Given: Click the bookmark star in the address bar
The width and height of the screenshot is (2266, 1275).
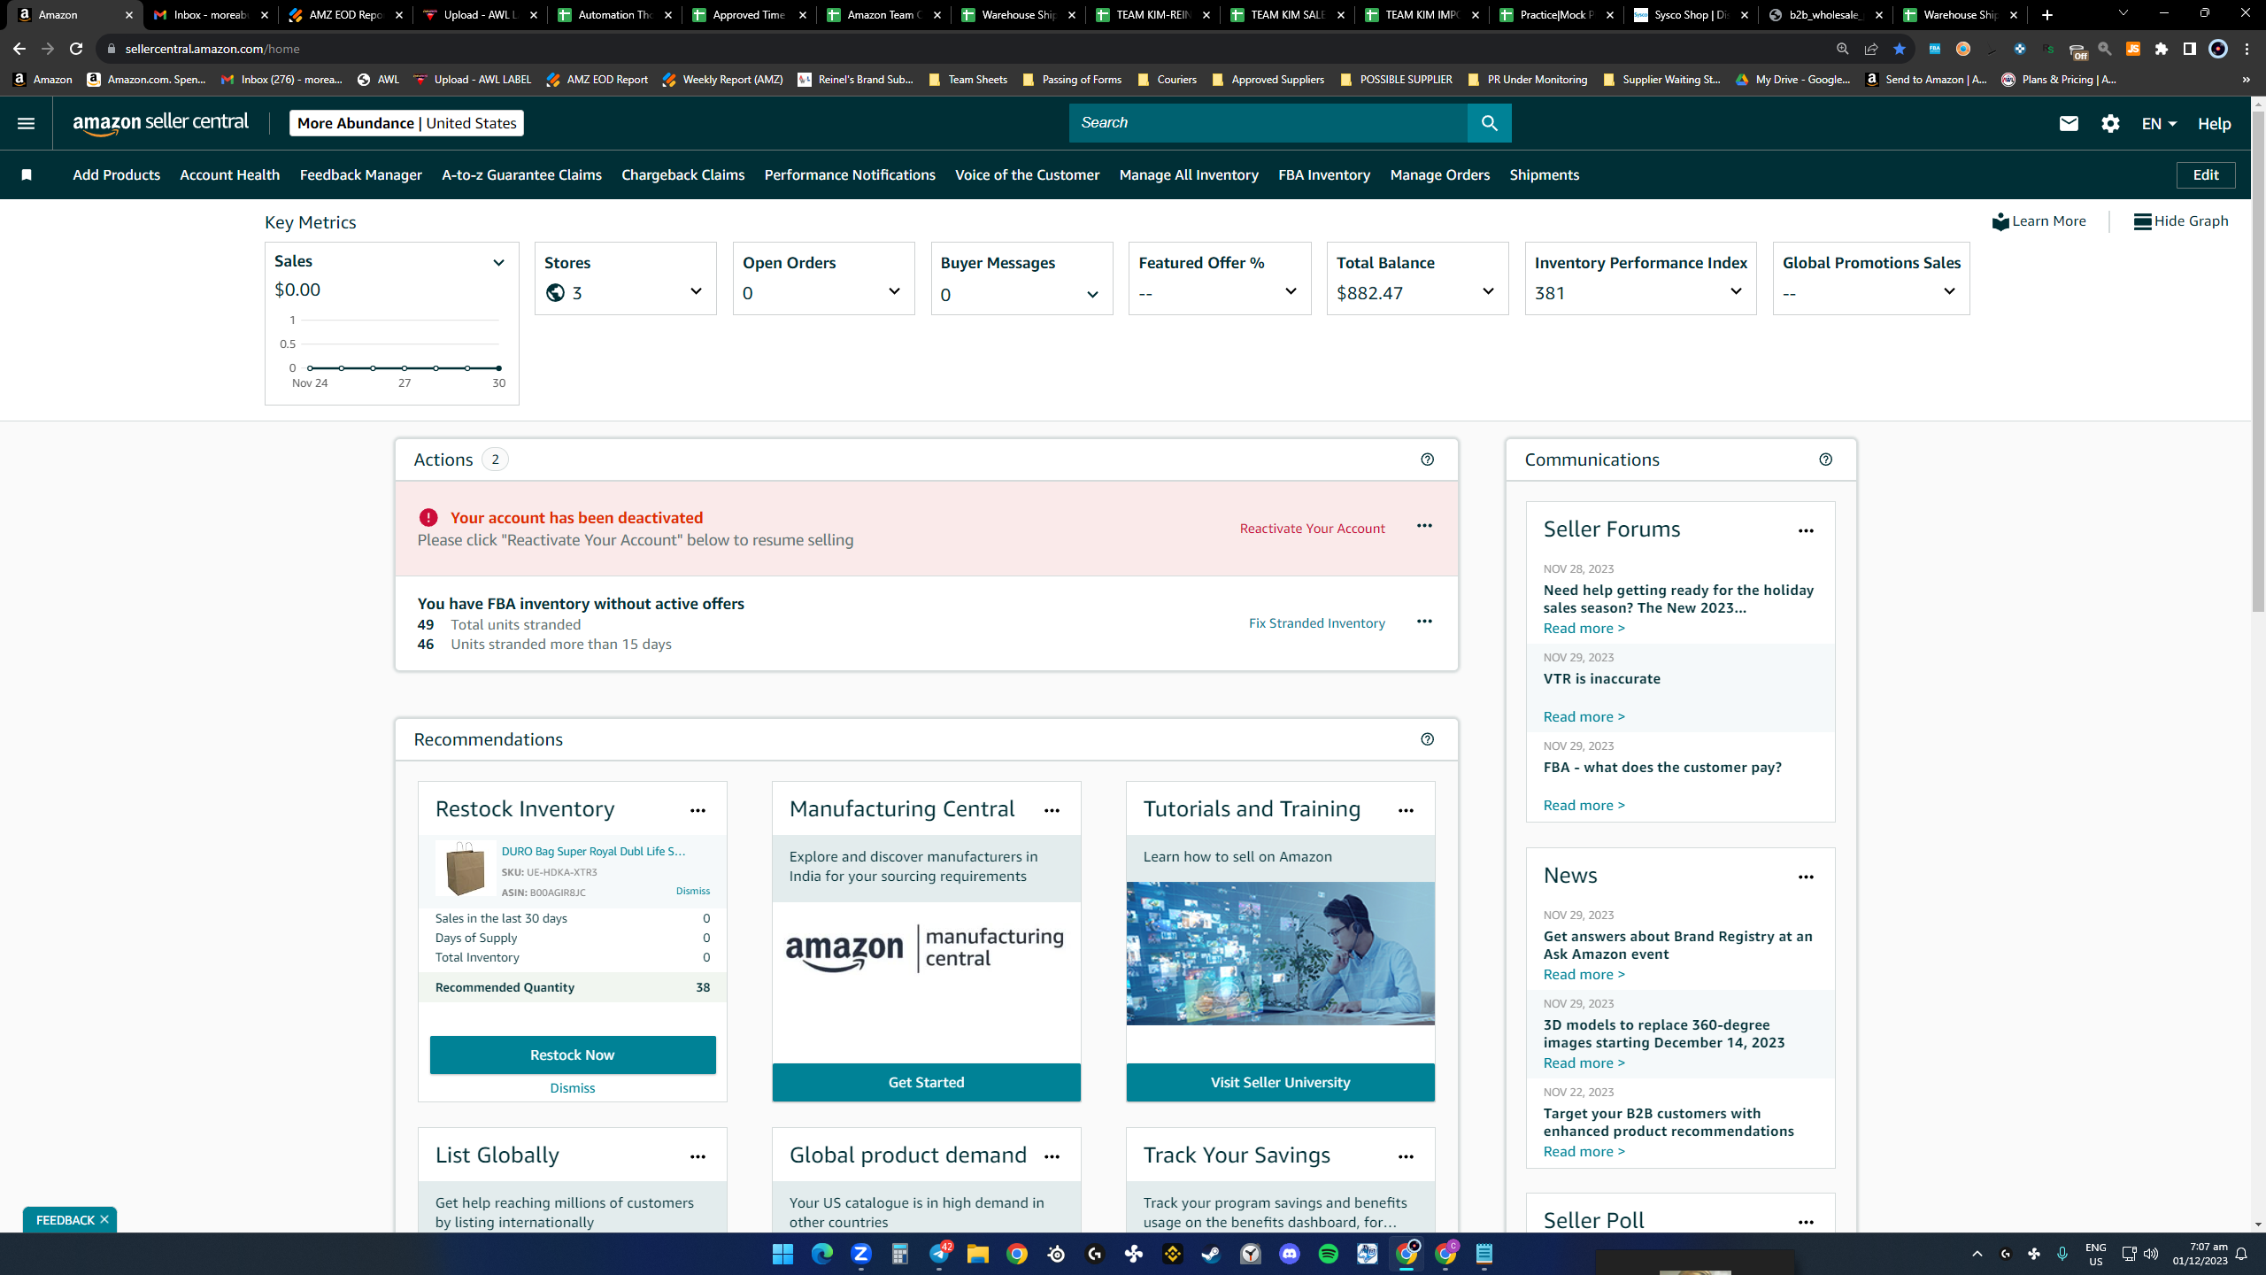Looking at the screenshot, I should click(1900, 49).
